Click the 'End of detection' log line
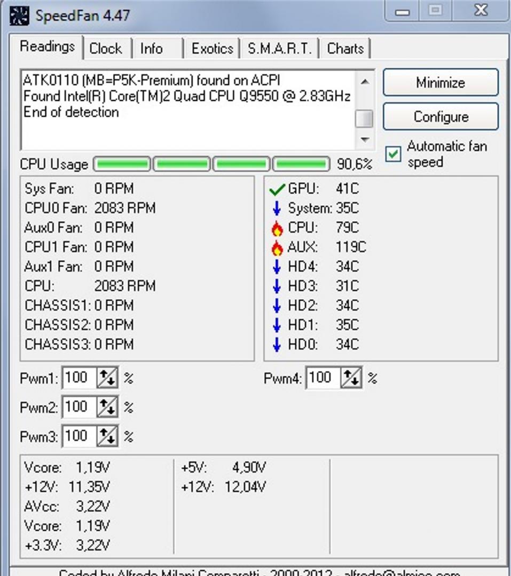The width and height of the screenshot is (511, 576). point(71,112)
